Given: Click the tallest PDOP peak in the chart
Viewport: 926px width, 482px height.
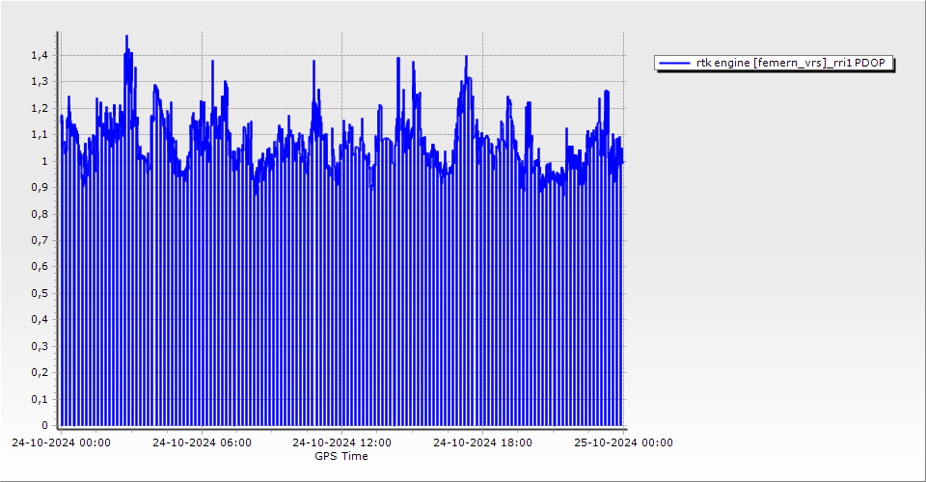Looking at the screenshot, I should [x=126, y=38].
